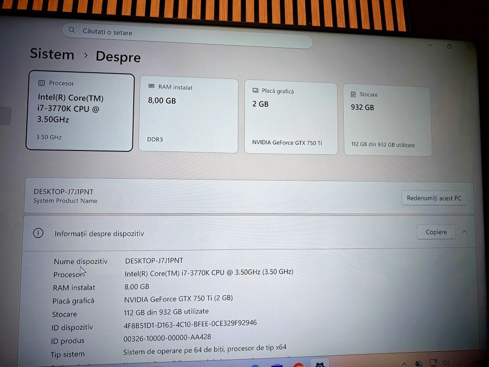Click the device ID '4F8B51D1-D163-4C10-BFEE-0CE329F92946'
489x367 pixels.
pyautogui.click(x=190, y=324)
